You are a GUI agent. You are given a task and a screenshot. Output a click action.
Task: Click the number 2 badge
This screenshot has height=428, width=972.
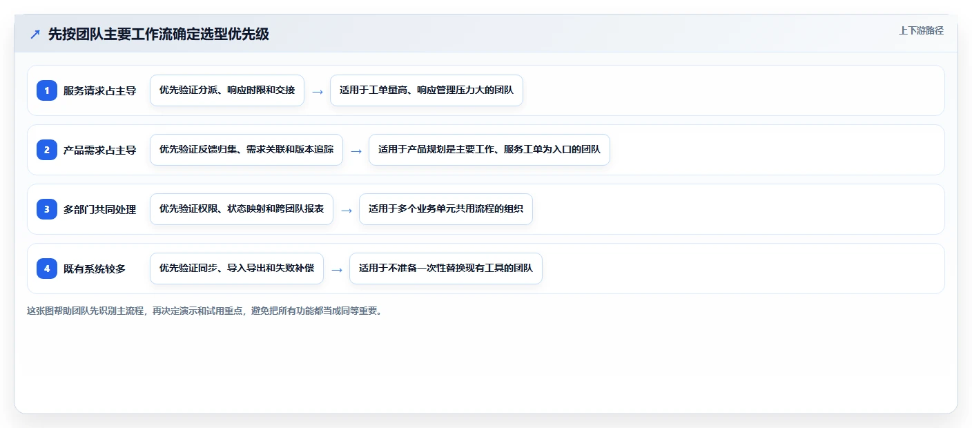(x=47, y=150)
